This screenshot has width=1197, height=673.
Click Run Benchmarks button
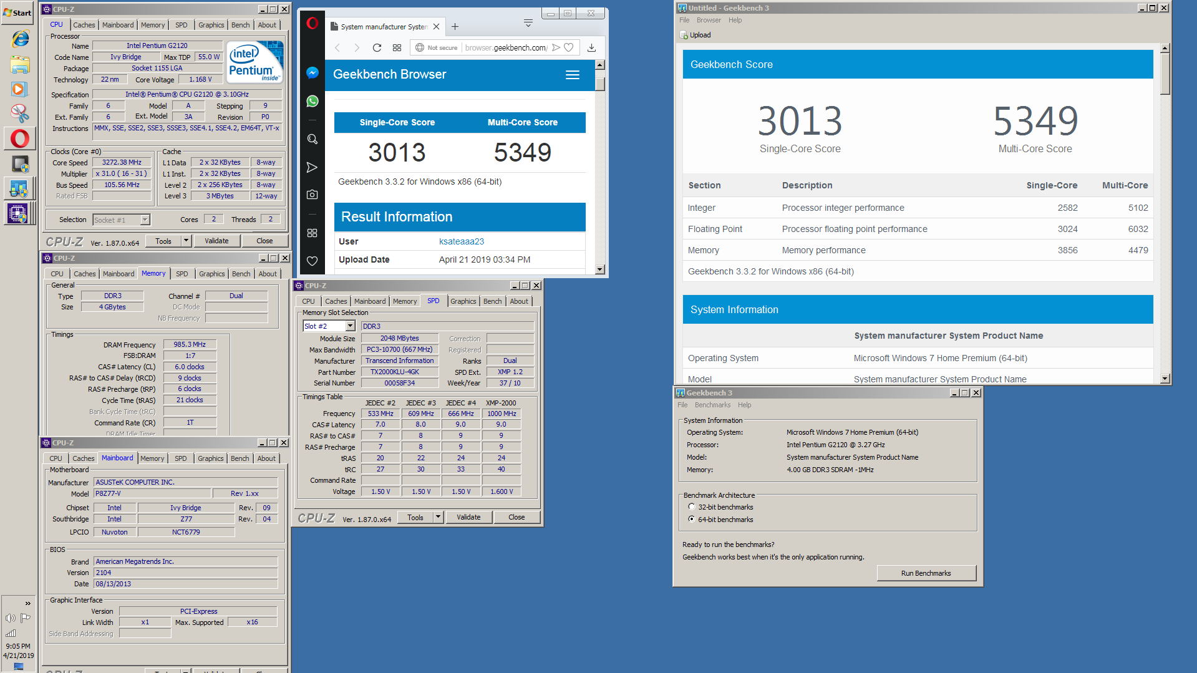tap(926, 573)
